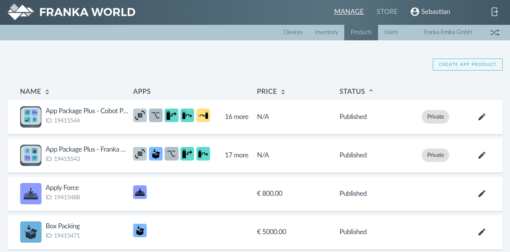
Task: Open the Apply Force product name
Action: 62,188
